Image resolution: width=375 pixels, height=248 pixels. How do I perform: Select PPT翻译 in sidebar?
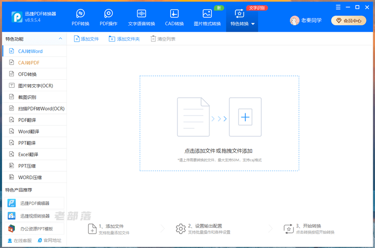tap(34, 143)
